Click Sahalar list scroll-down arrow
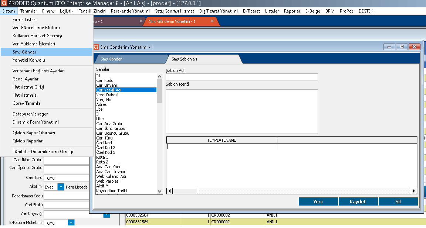This screenshot has width=426, height=228. (x=160, y=191)
